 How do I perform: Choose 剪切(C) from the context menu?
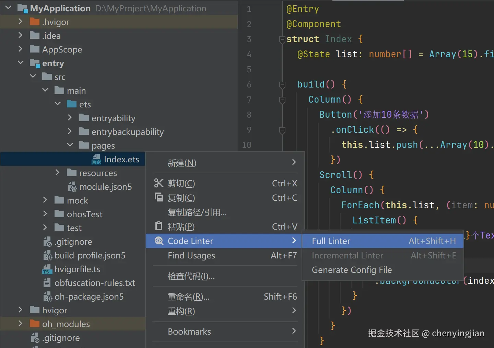[225, 183]
